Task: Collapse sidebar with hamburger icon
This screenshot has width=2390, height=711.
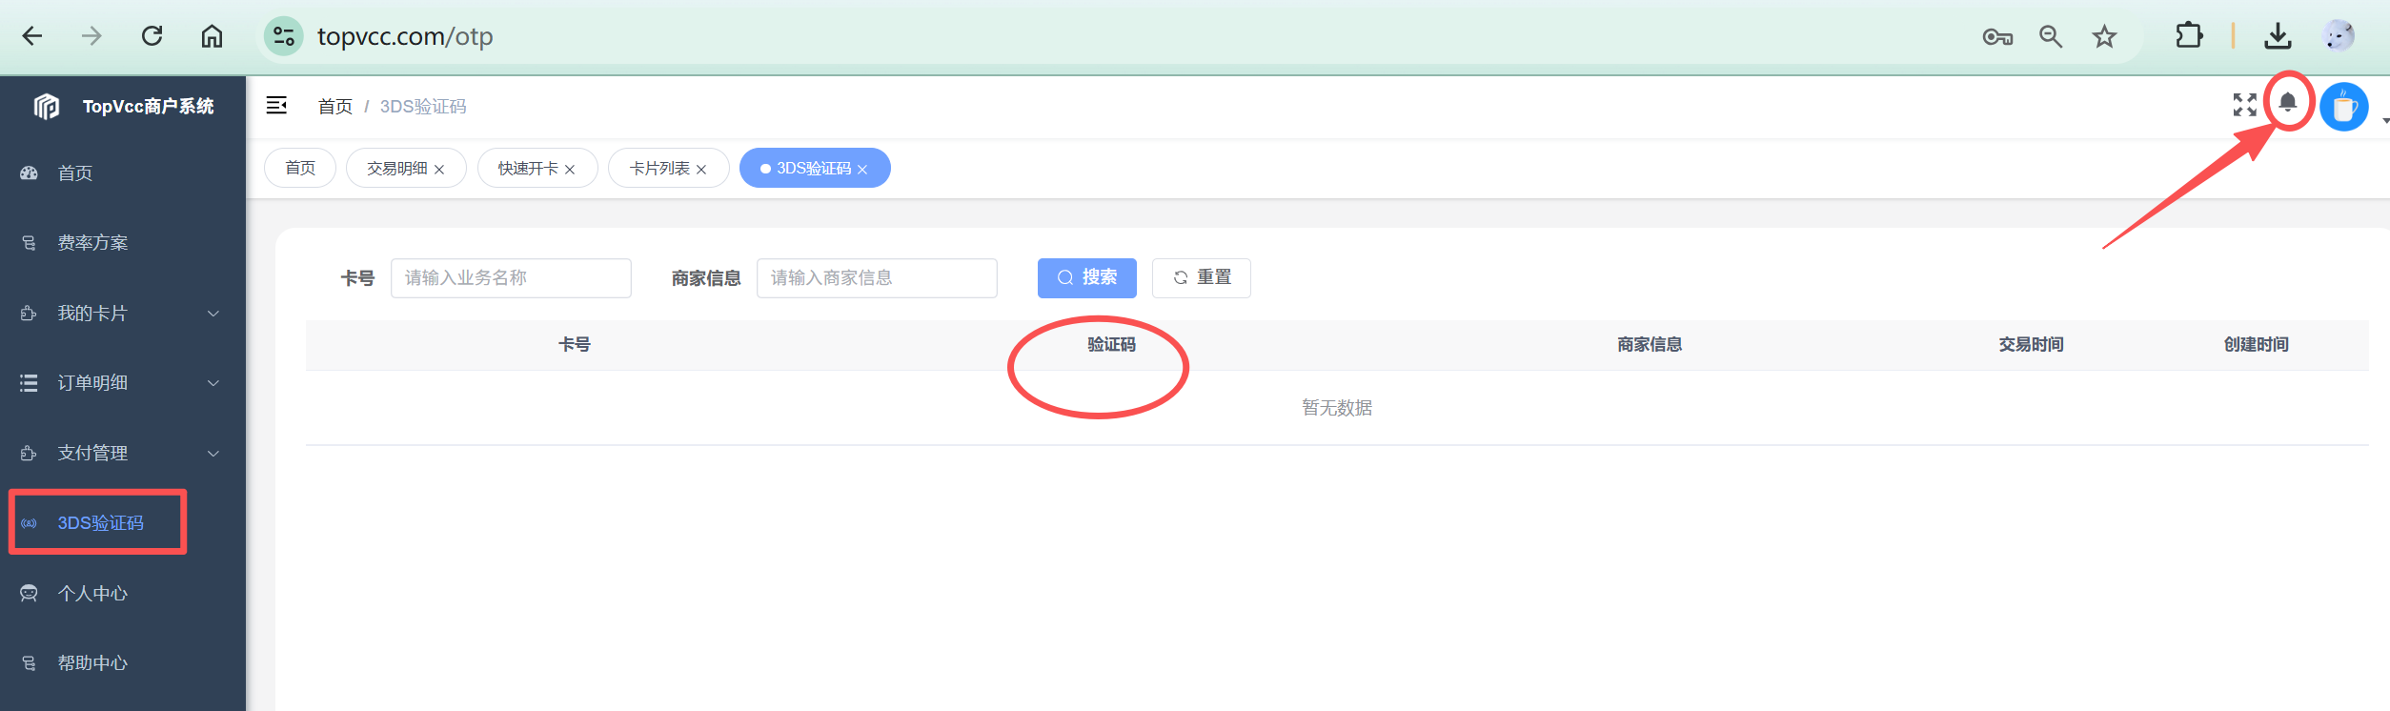Action: (276, 106)
